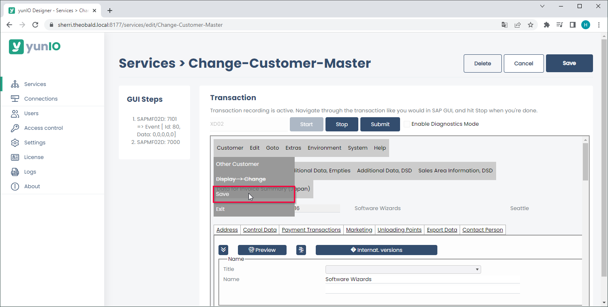This screenshot has width=608, height=307.
Task: Switch to the Address tab
Action: [x=227, y=230]
